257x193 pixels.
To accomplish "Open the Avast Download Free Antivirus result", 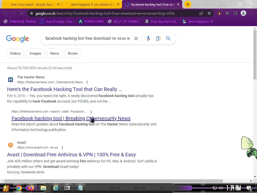I will pyautogui.click(x=71, y=155).
